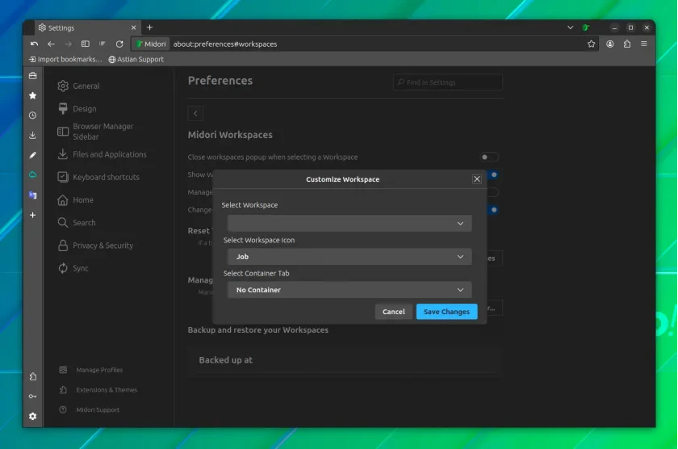Click the address bar URL
The image size is (678, 449).
(x=225, y=44)
